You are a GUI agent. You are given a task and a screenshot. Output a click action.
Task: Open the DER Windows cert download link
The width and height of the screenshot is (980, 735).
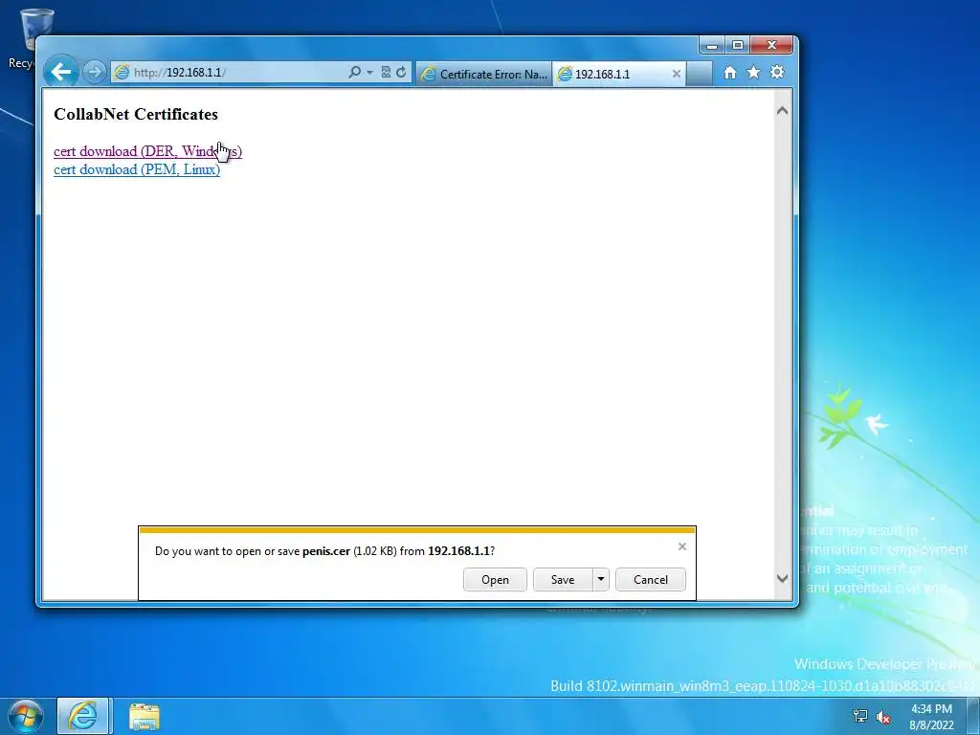[147, 151]
